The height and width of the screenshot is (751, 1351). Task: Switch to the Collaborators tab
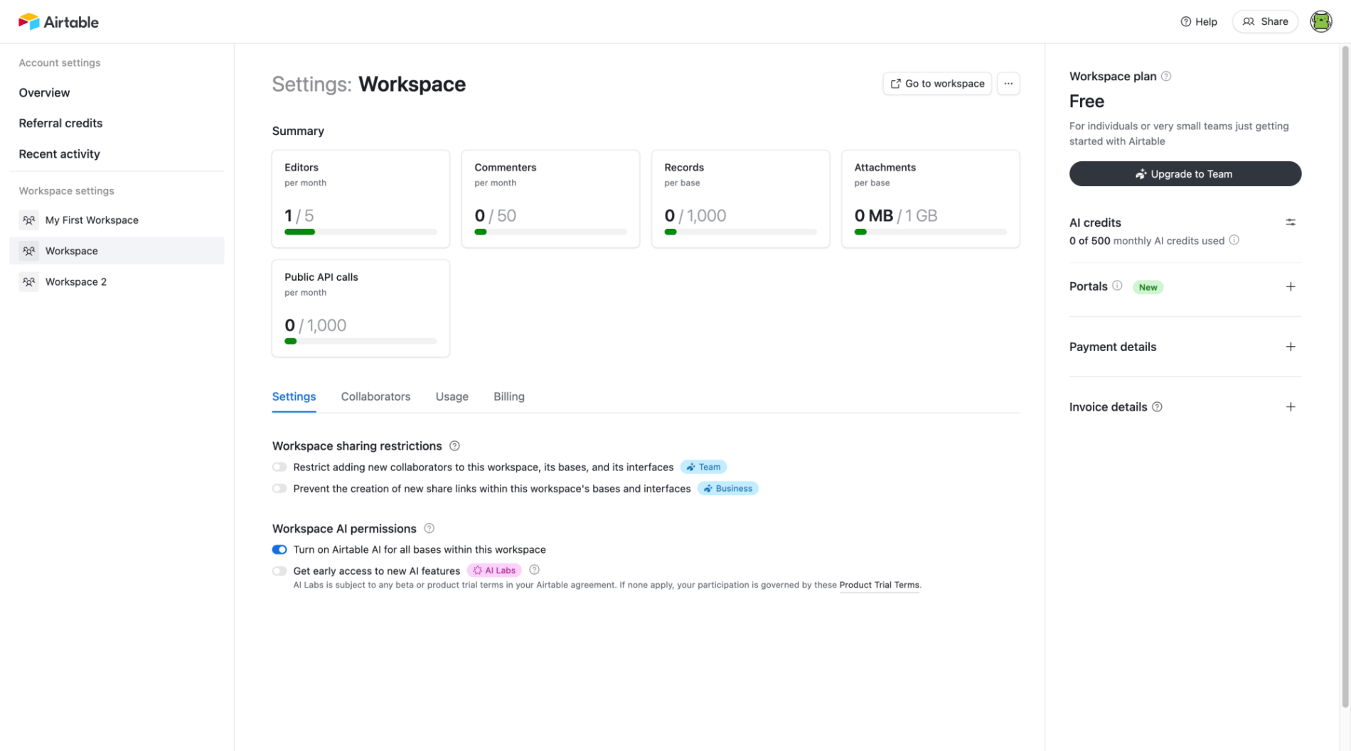coord(375,396)
